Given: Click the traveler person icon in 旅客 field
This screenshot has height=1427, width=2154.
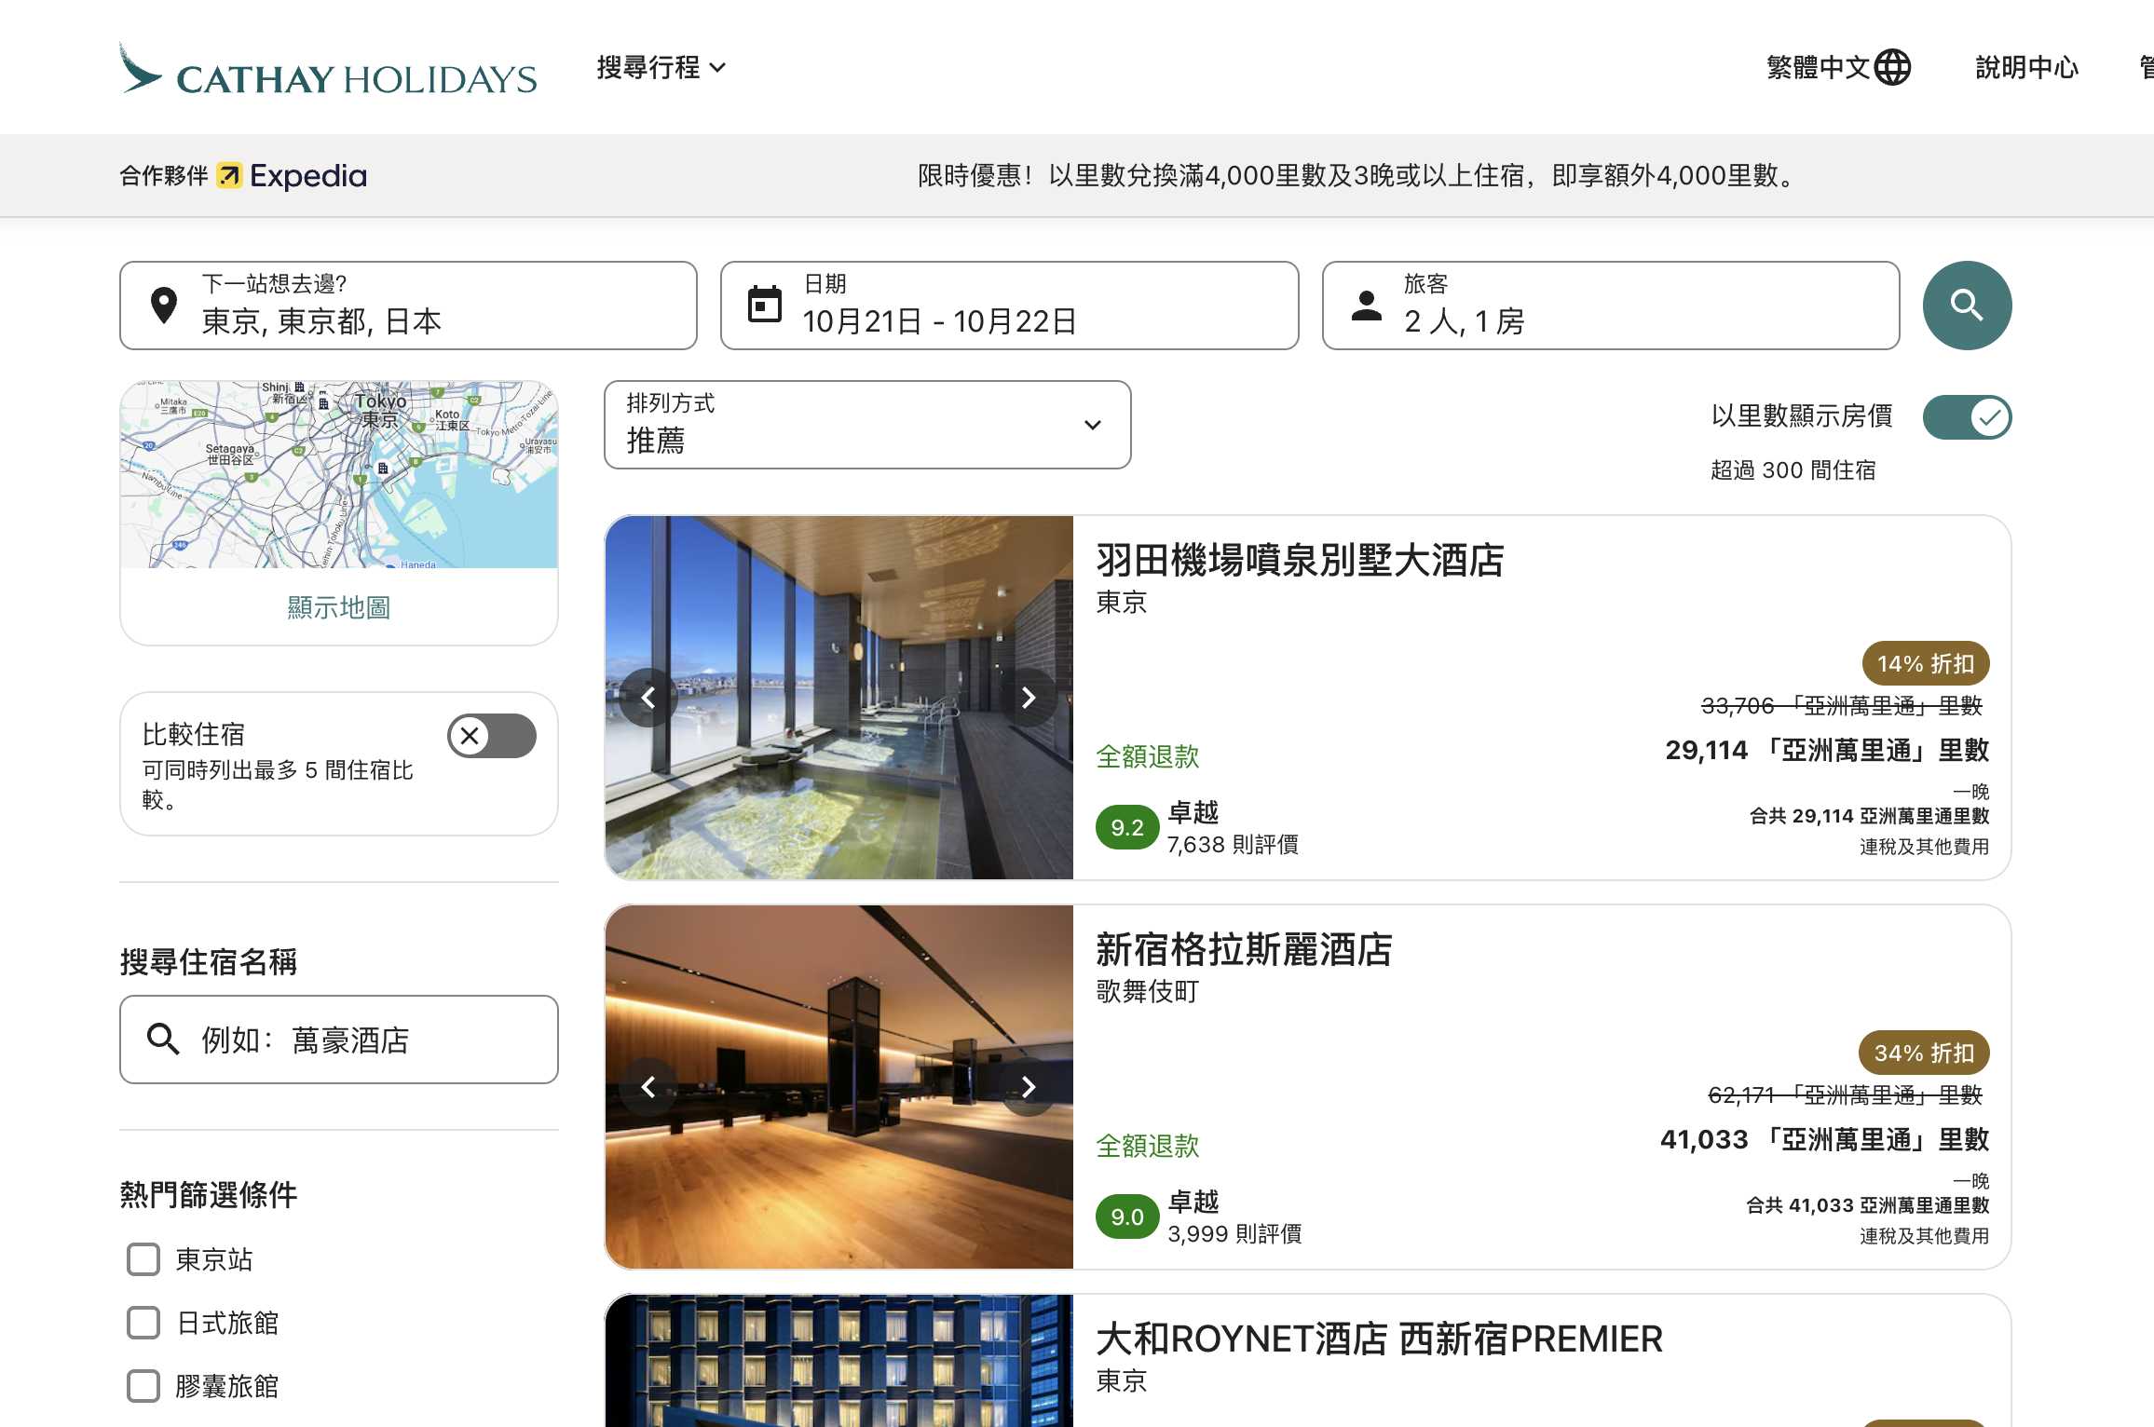Looking at the screenshot, I should click(1365, 305).
